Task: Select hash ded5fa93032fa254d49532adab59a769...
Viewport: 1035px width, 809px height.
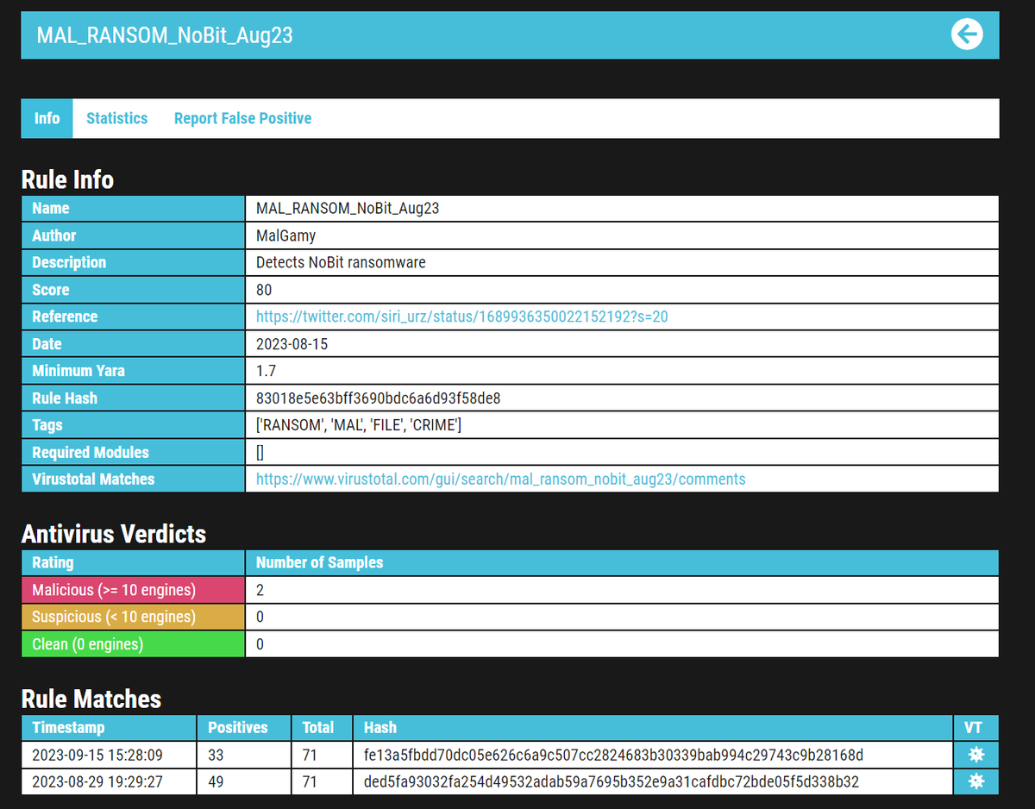Action: [612, 781]
